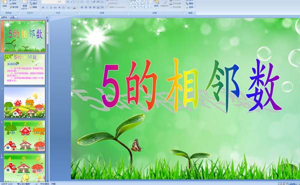Click the align text left icon
The image size is (300, 185).
tap(82, 7)
